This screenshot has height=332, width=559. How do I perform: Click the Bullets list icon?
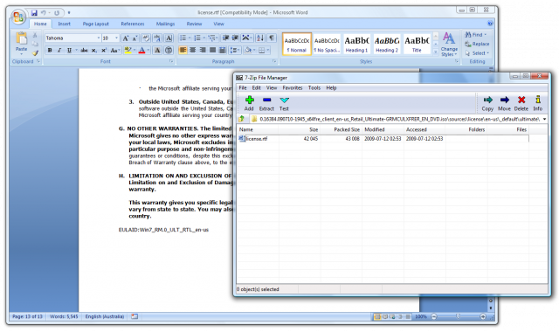(x=183, y=38)
